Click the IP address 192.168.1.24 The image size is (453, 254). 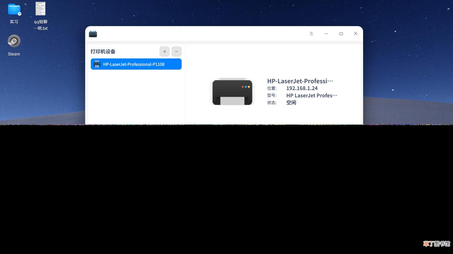302,88
